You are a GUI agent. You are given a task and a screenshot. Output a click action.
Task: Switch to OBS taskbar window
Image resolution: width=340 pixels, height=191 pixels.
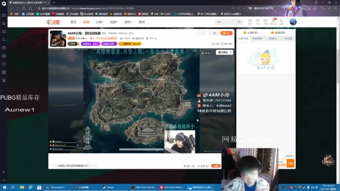143,187
